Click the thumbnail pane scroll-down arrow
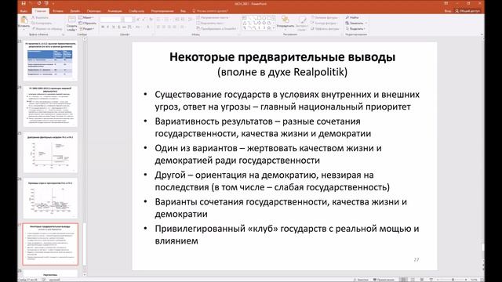 click(85, 274)
